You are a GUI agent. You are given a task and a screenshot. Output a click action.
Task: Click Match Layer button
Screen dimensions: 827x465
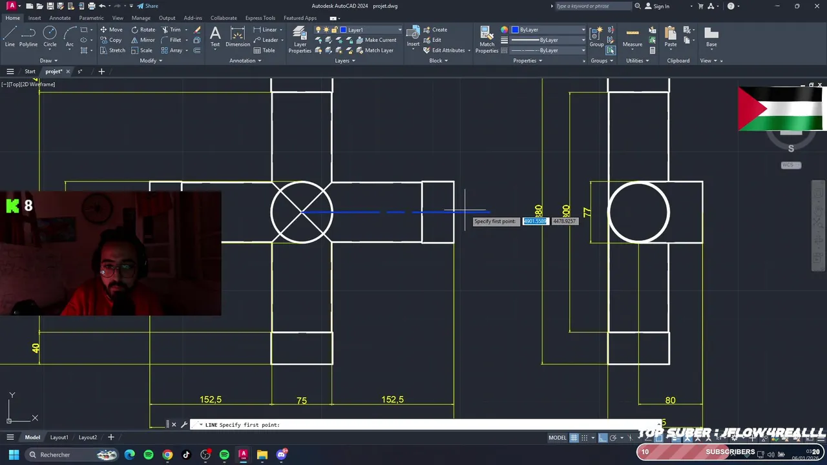374,50
